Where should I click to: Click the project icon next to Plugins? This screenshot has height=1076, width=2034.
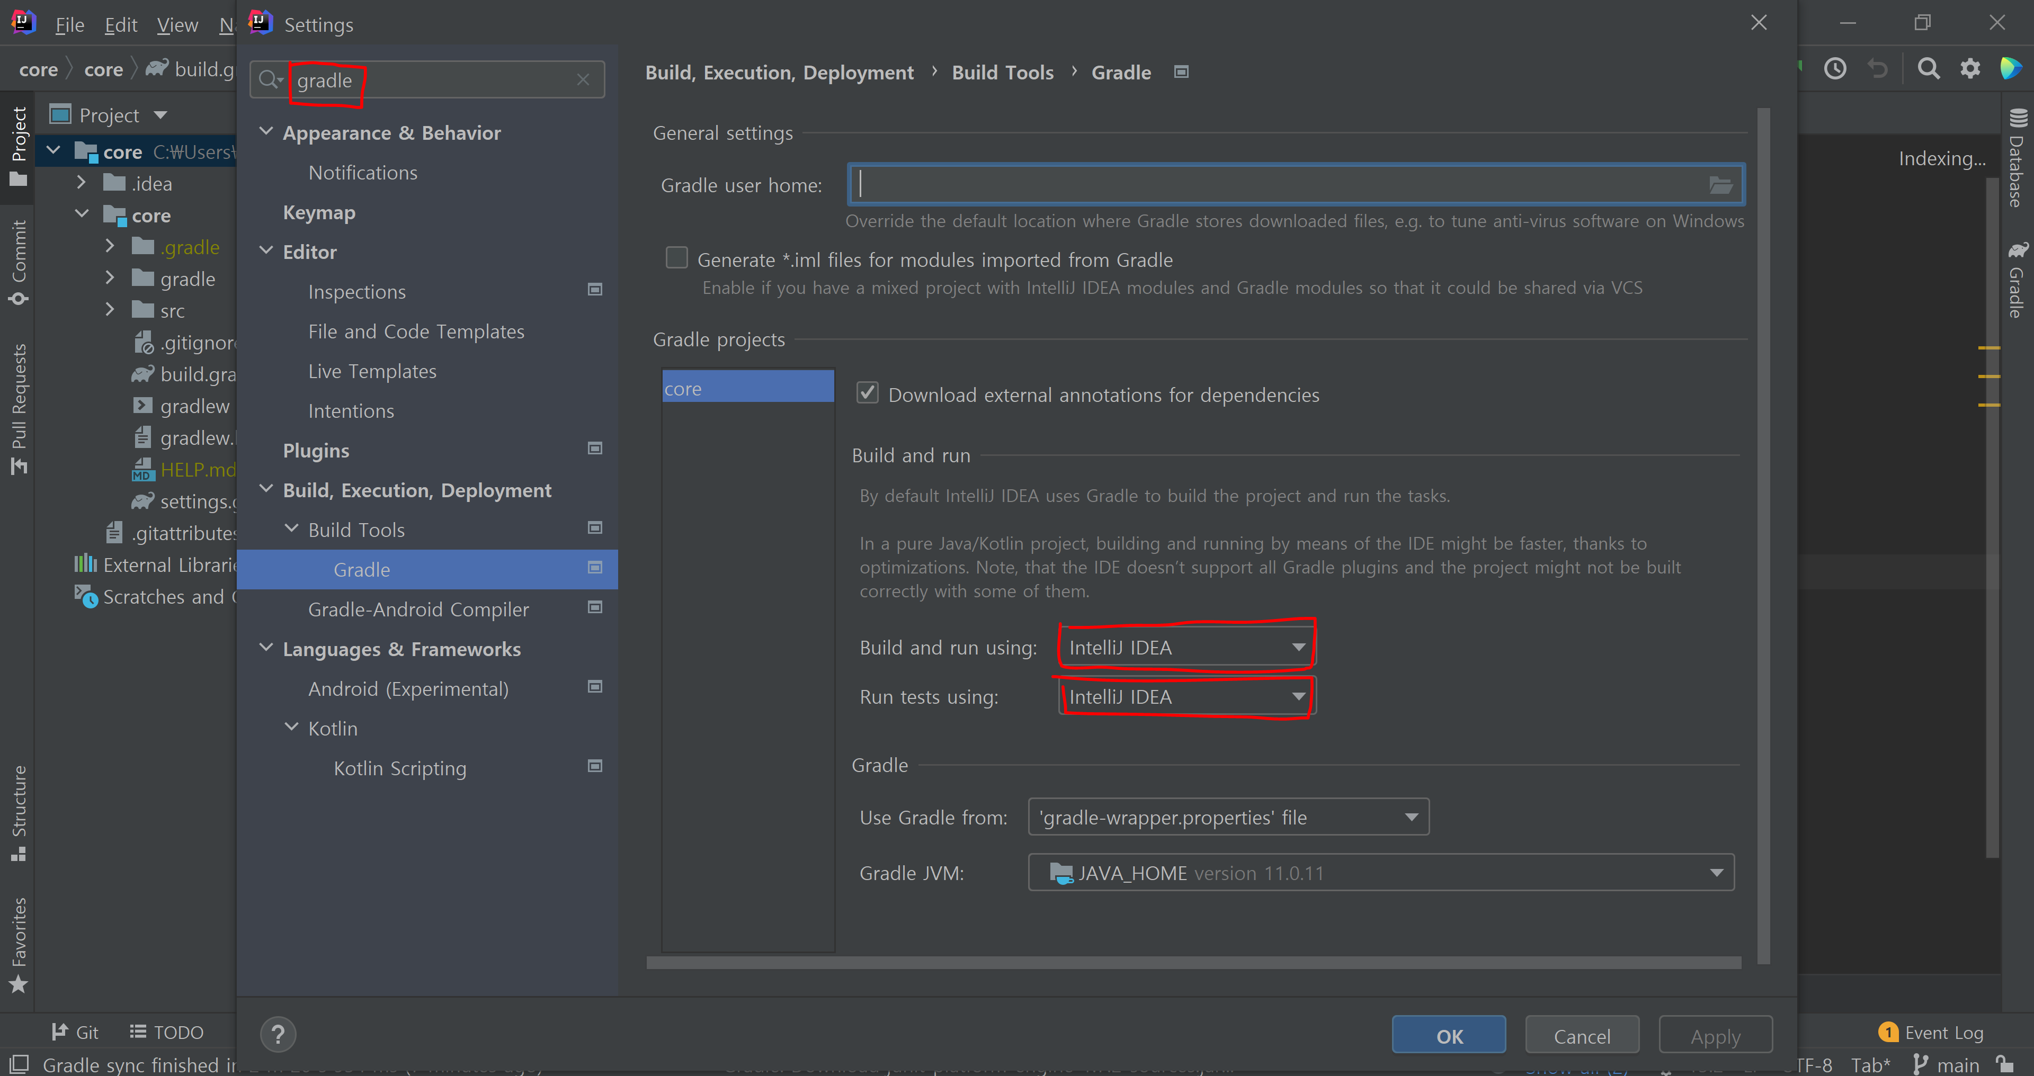click(x=595, y=449)
